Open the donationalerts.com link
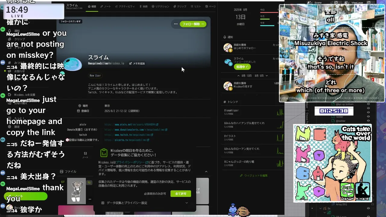Screen dimensions: 386x217 pyautogui.click(x=136, y=130)
